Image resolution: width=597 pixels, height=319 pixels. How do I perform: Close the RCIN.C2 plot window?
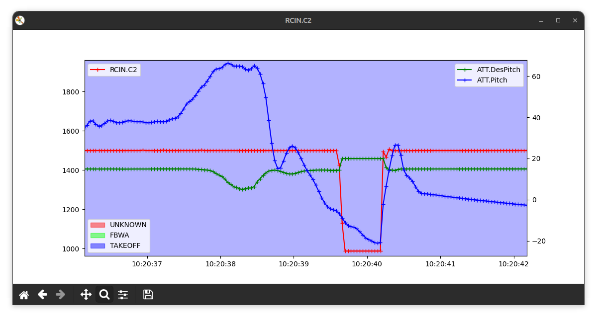[575, 21]
